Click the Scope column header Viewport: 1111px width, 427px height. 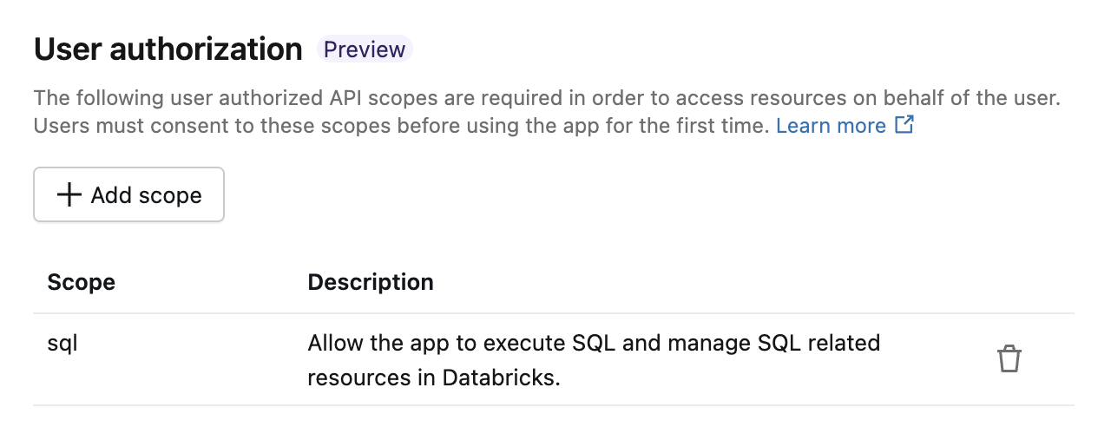pyautogui.click(x=81, y=282)
